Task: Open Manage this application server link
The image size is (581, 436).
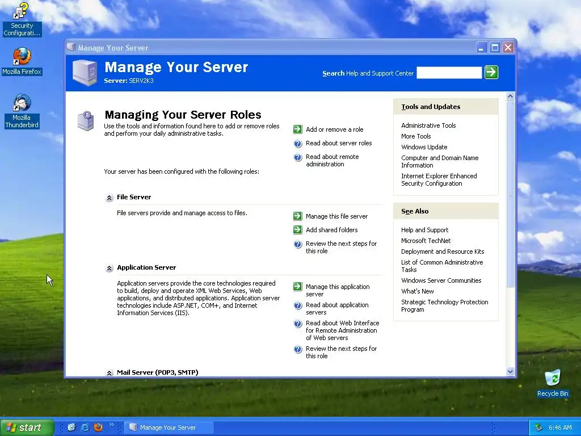Action: coord(338,290)
